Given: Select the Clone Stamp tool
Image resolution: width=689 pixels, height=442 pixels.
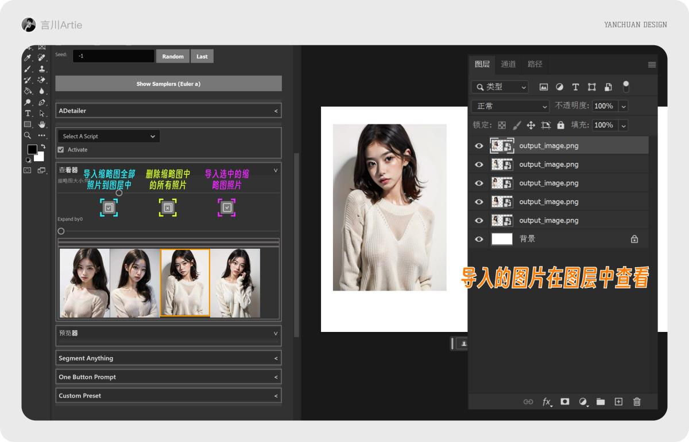Looking at the screenshot, I should coord(42,69).
